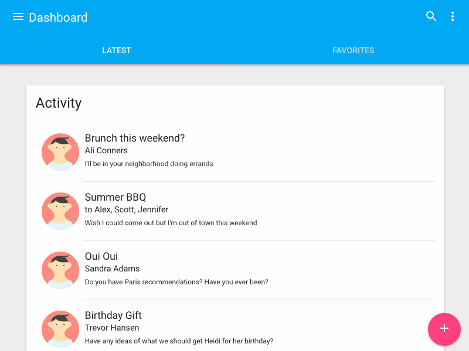Click the Ali Conners sender name

tap(106, 150)
